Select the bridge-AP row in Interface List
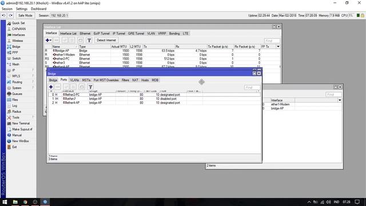Image resolution: width=366 pixels, height=206 pixels. pyautogui.click(x=162, y=51)
